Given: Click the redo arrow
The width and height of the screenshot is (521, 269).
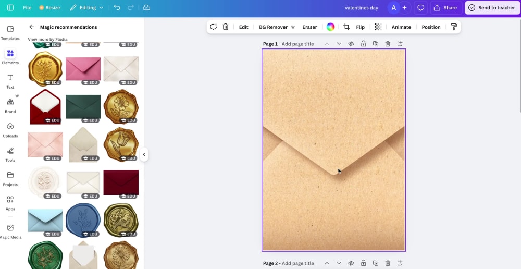Looking at the screenshot, I should click(x=131, y=8).
